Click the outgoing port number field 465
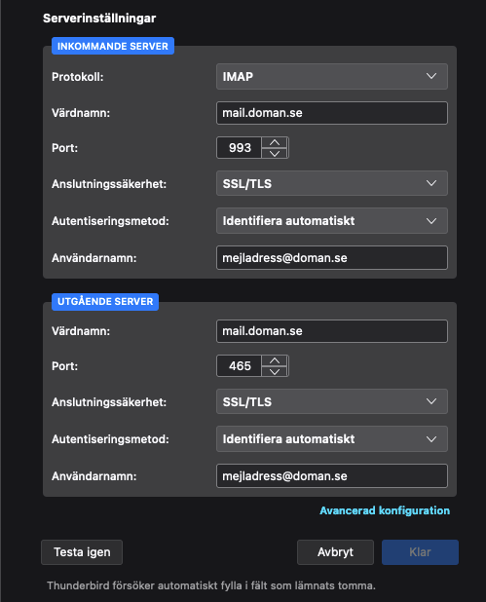The image size is (486, 602). (240, 366)
